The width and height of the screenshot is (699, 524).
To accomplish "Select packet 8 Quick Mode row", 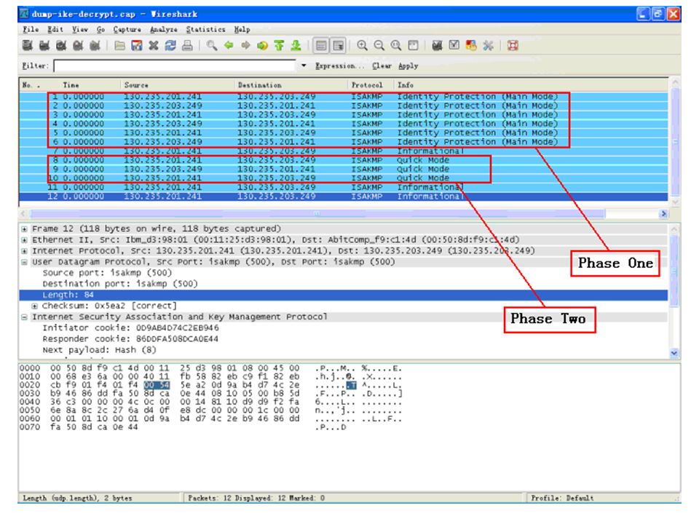I will coord(343,160).
